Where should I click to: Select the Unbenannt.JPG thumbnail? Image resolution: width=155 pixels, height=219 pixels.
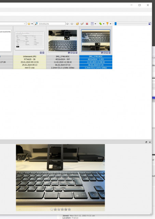[x=30, y=41]
